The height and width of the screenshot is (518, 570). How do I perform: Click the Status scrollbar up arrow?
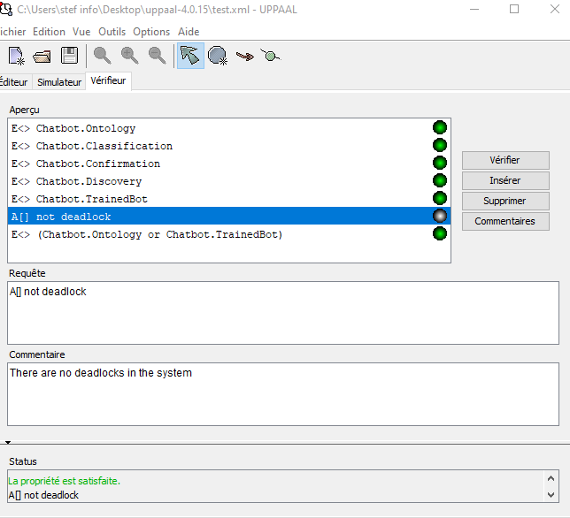tap(551, 478)
